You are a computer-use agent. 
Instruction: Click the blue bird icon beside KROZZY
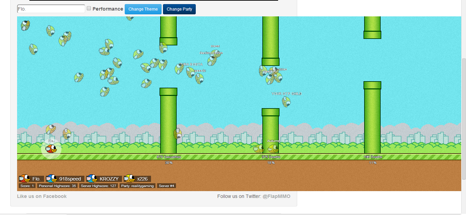coord(92,178)
